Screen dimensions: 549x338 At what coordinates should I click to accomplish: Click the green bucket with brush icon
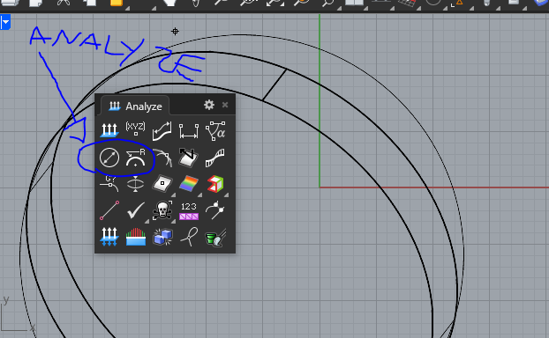(215, 238)
